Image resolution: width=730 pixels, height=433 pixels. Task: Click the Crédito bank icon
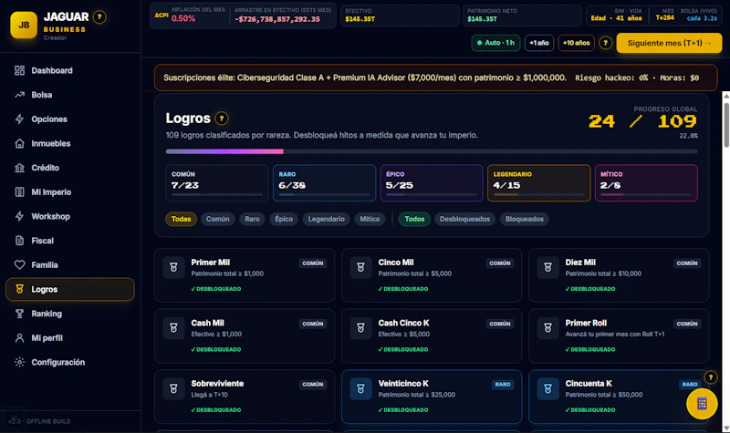tap(19, 168)
